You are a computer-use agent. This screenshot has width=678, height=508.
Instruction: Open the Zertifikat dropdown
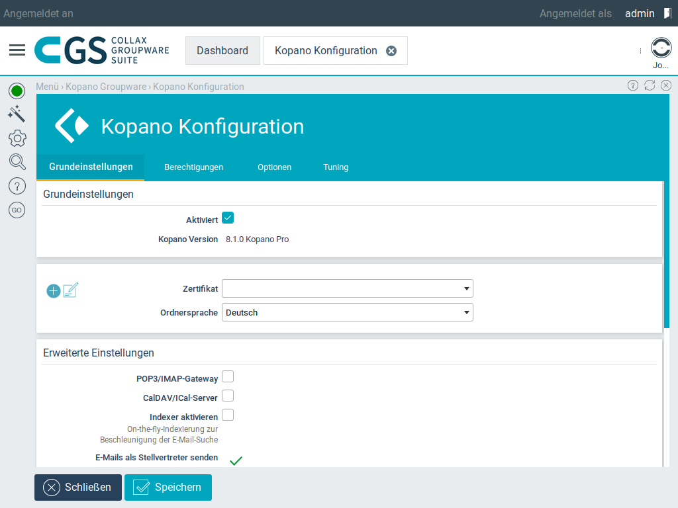347,288
